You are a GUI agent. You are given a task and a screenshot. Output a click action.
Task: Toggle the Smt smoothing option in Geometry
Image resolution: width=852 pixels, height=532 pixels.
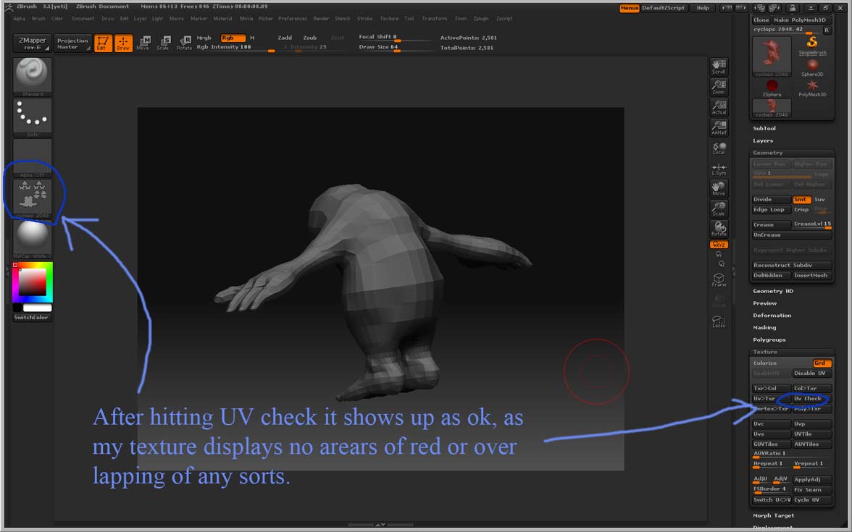coord(801,199)
